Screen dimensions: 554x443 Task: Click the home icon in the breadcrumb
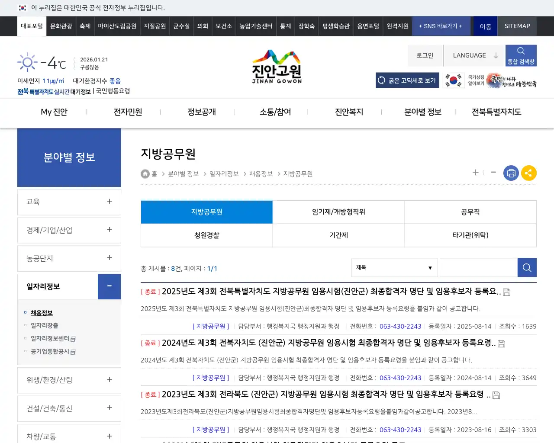(x=145, y=173)
